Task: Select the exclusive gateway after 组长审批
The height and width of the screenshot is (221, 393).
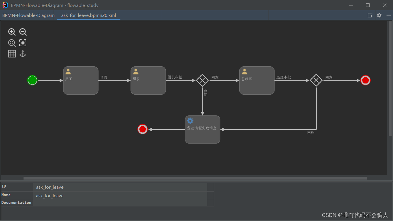Action: (x=202, y=80)
